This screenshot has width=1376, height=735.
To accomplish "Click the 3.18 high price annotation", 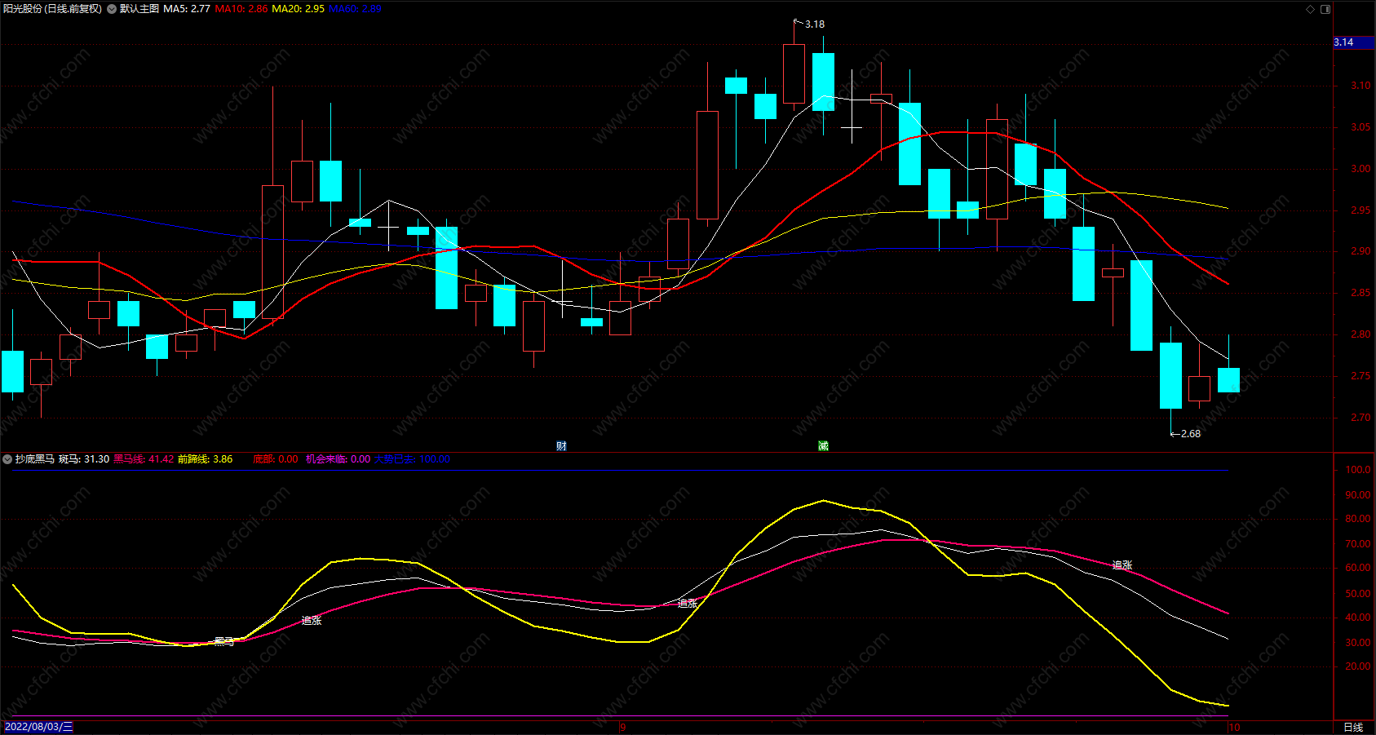I will pos(814,24).
